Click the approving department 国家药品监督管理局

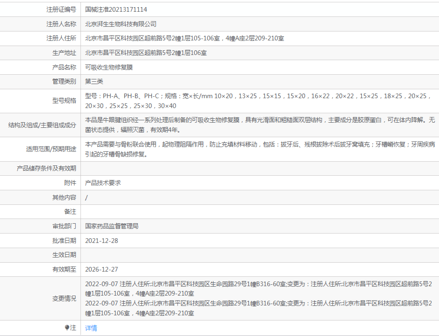(x=112, y=226)
